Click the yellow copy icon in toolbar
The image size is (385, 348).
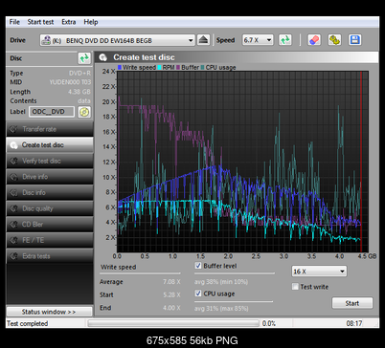point(334,40)
